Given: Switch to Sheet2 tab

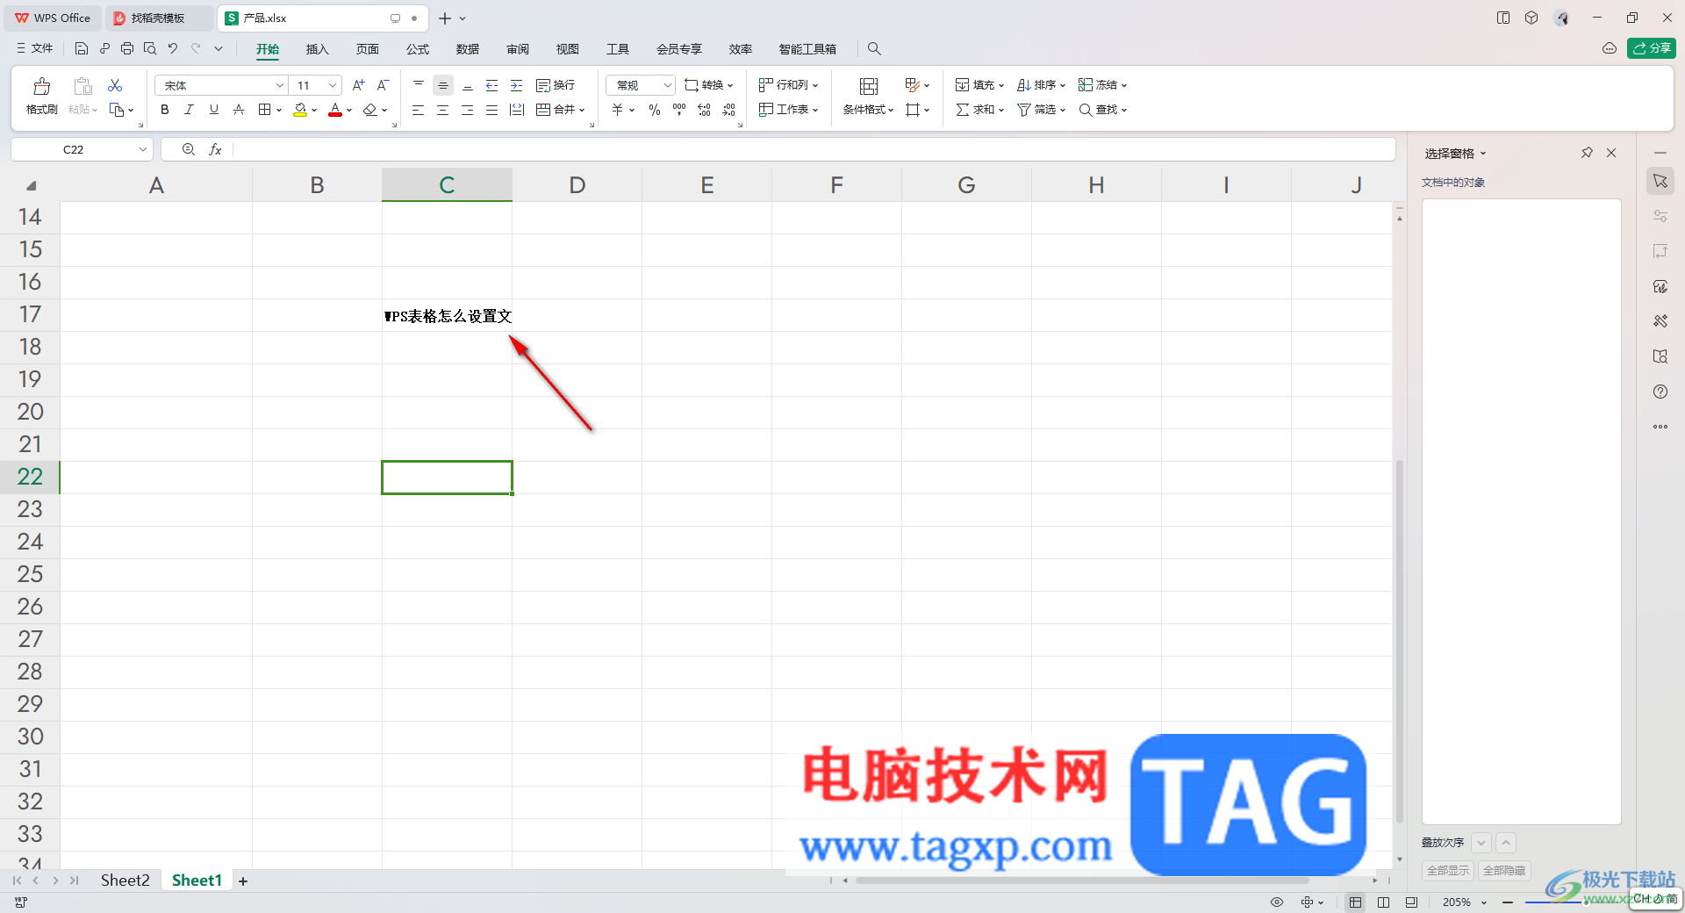Looking at the screenshot, I should click(125, 881).
